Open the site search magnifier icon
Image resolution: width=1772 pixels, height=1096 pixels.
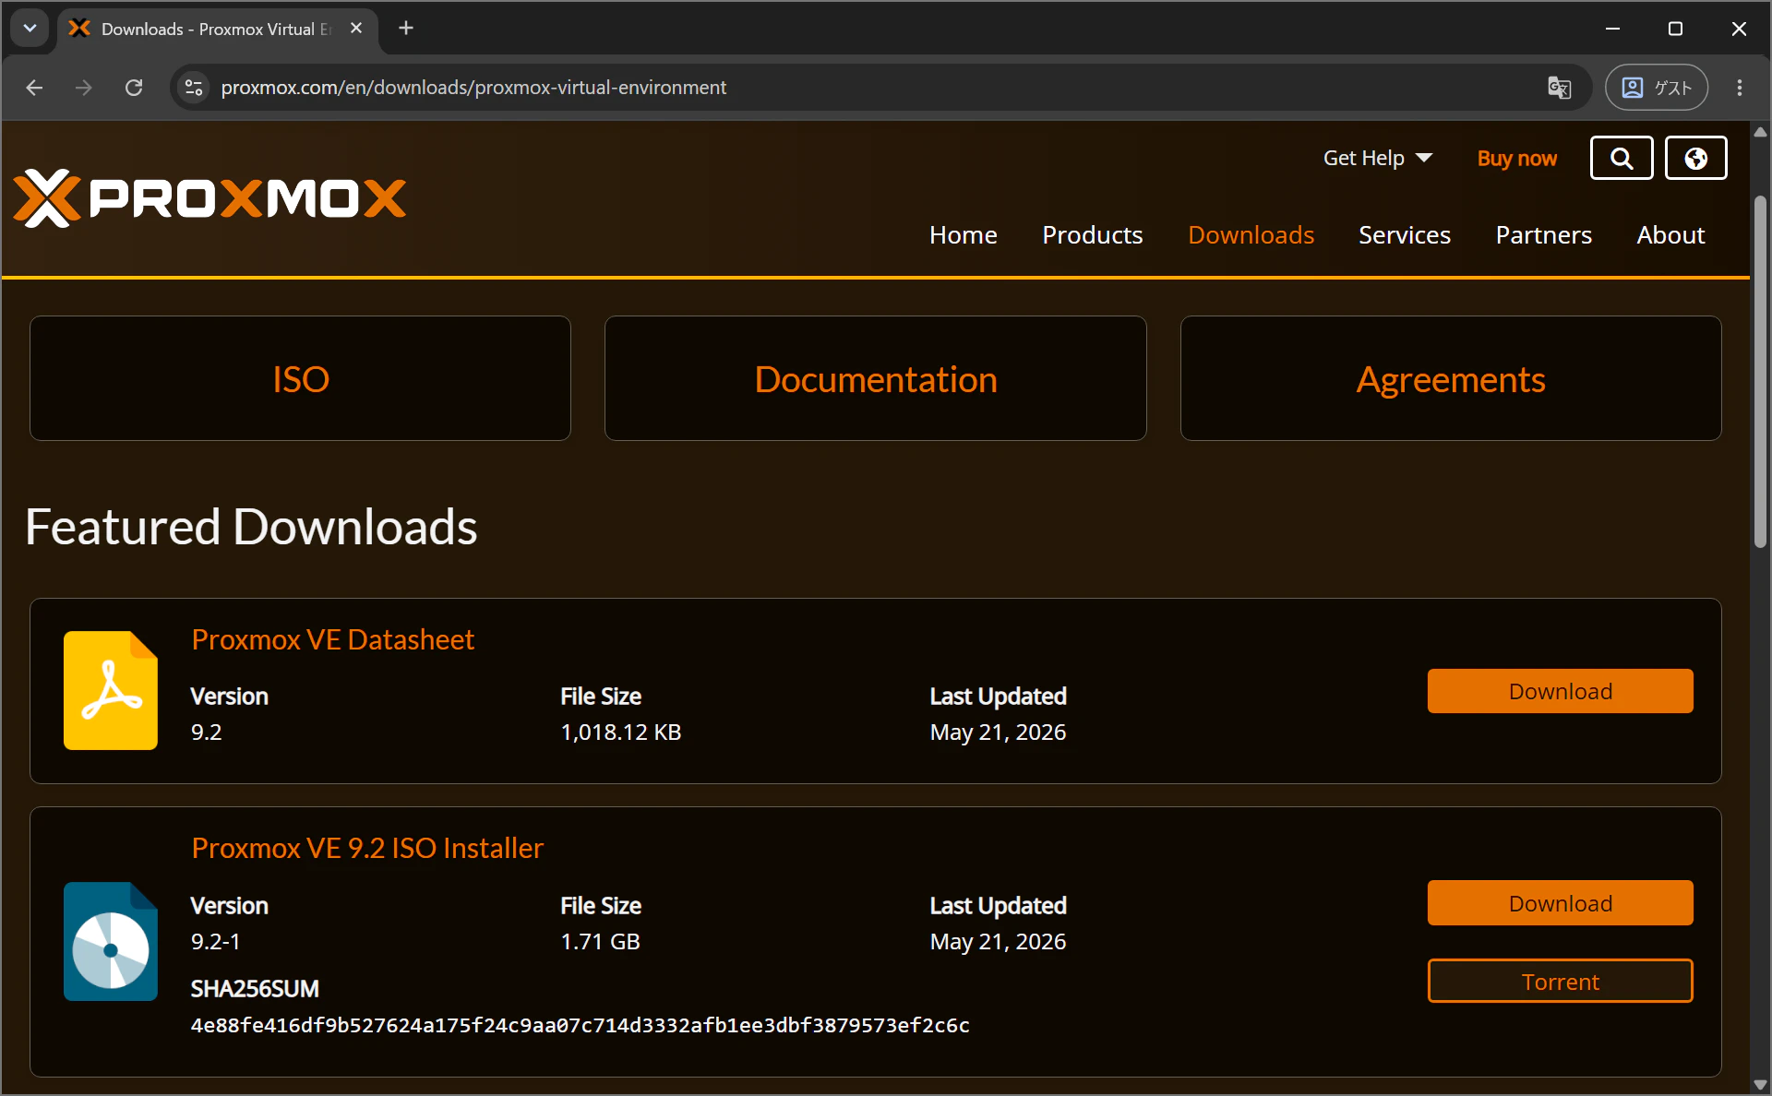point(1621,158)
